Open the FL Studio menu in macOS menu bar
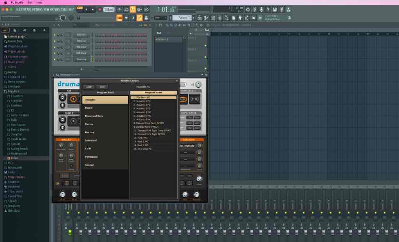The width and height of the screenshot is (399, 242). pos(17,2)
